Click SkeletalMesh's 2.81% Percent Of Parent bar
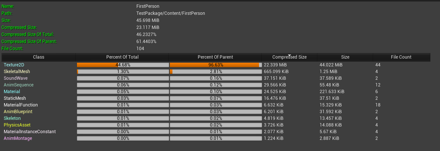This screenshot has width=440, height=151. [216, 72]
